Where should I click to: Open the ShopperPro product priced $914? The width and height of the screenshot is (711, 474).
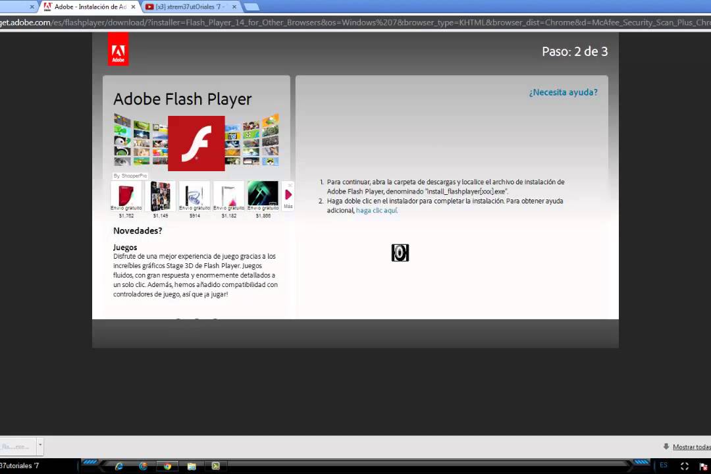click(x=194, y=199)
